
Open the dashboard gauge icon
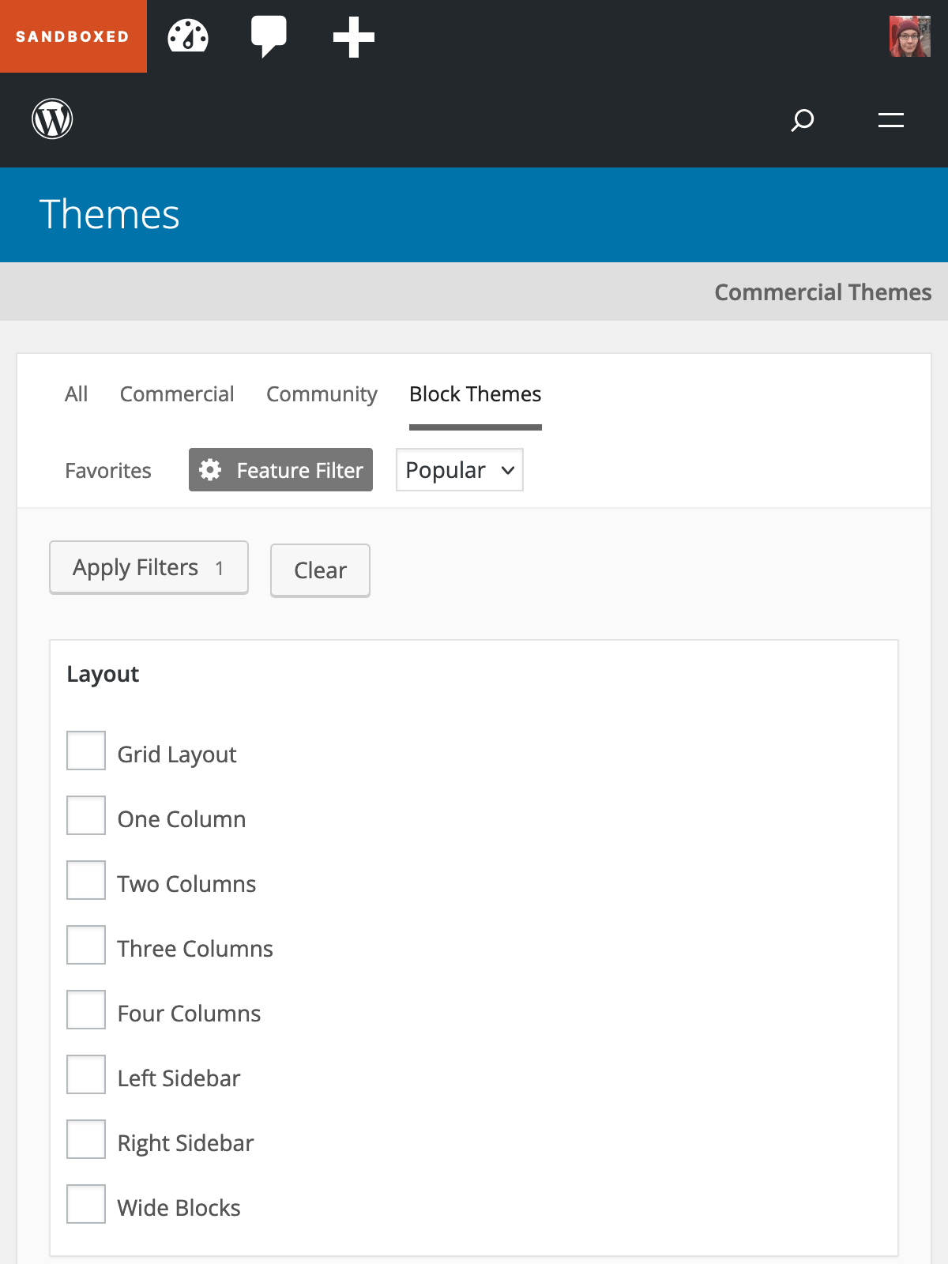click(188, 36)
